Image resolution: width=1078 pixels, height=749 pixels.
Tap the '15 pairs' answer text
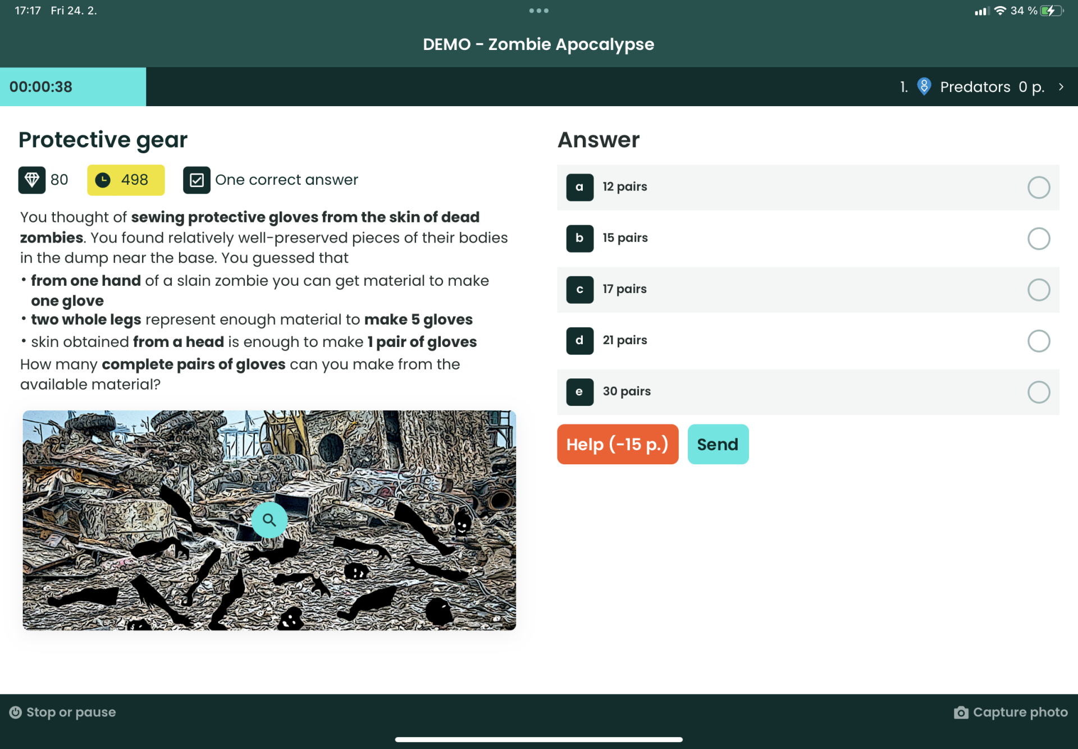click(x=625, y=238)
